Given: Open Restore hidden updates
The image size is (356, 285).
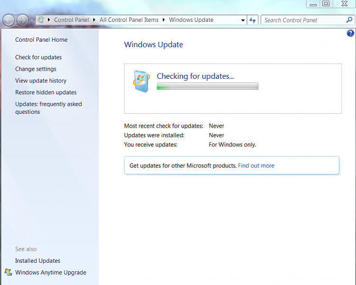Looking at the screenshot, I should point(46,92).
